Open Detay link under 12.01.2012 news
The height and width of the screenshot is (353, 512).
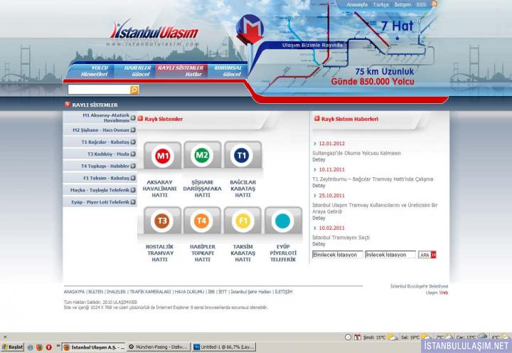[x=319, y=159]
